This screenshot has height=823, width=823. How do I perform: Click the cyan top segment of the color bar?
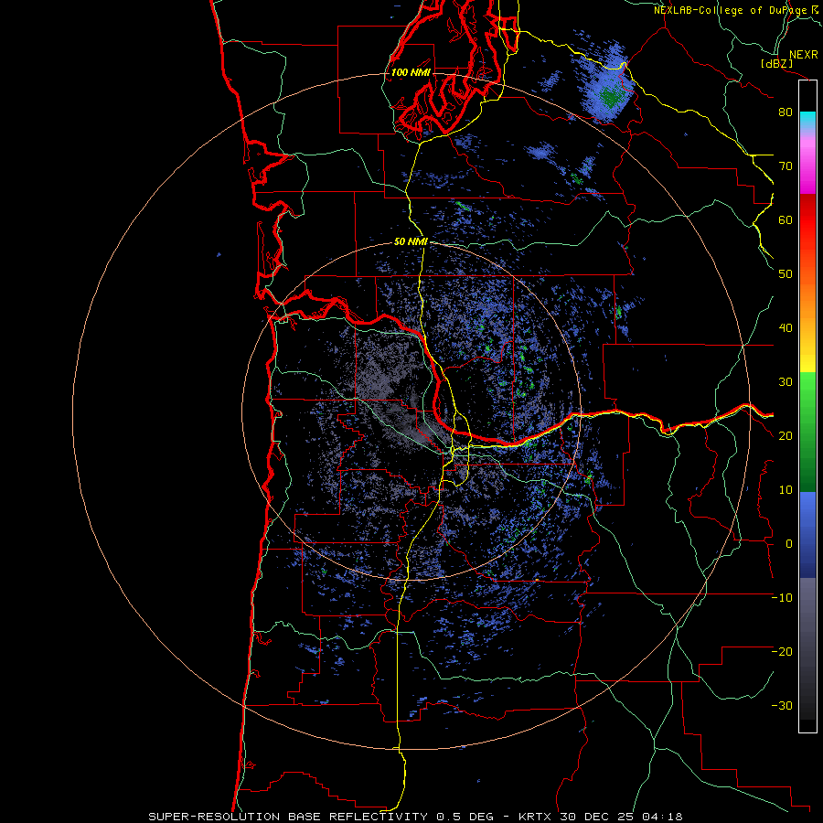[807, 119]
